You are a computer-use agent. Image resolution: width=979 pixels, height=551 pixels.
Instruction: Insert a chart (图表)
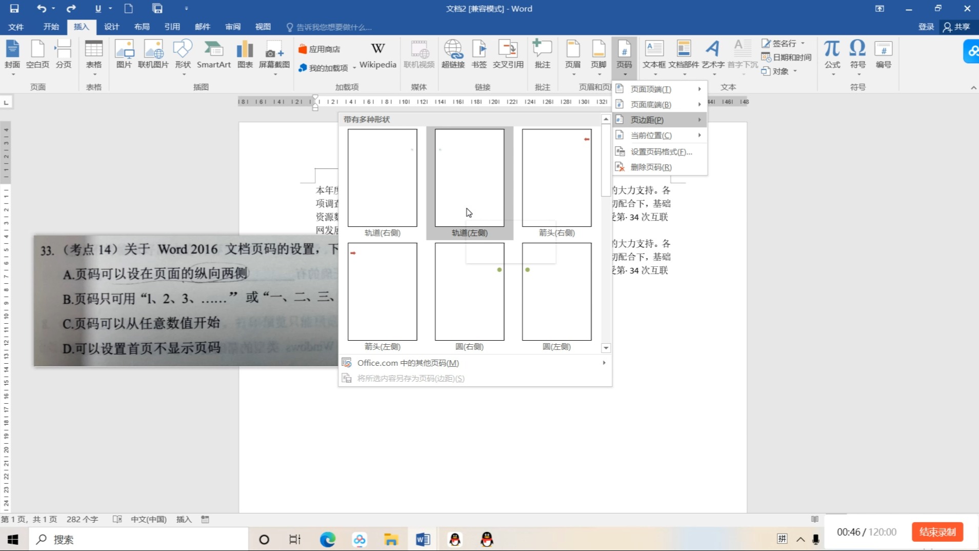point(245,55)
